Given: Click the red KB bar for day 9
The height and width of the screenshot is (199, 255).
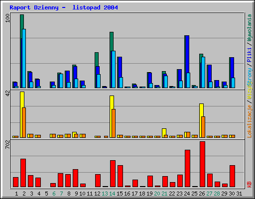Looking at the screenshot, I should pyautogui.click(x=76, y=178).
